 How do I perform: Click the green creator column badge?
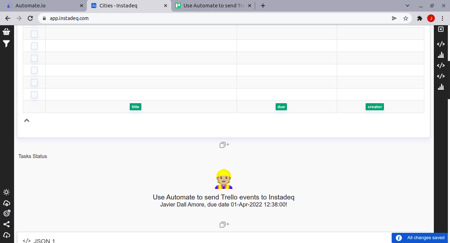click(x=375, y=107)
